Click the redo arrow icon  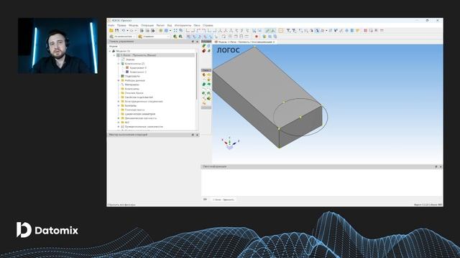point(132,30)
